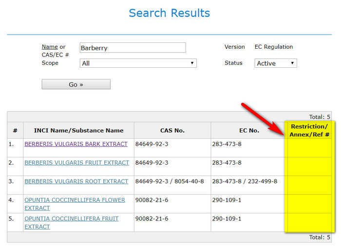The image size is (341, 251).
Task: Click row number 3. in the table
Action: pyautogui.click(x=11, y=181)
